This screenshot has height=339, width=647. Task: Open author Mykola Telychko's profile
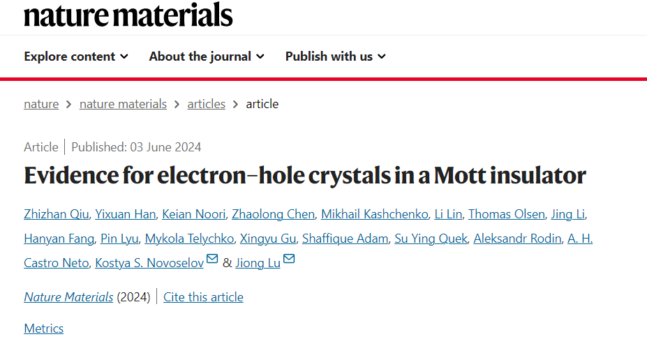click(189, 239)
